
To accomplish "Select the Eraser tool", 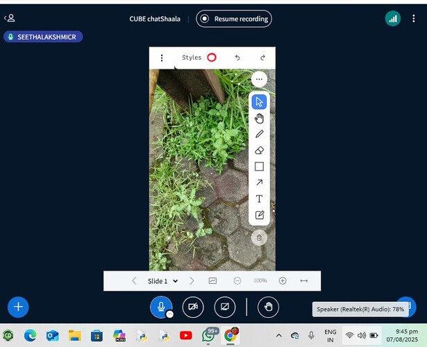I will 259,150.
